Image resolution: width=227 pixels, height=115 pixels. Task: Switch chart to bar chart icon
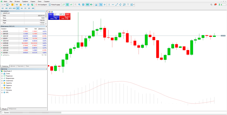coord(64,5)
